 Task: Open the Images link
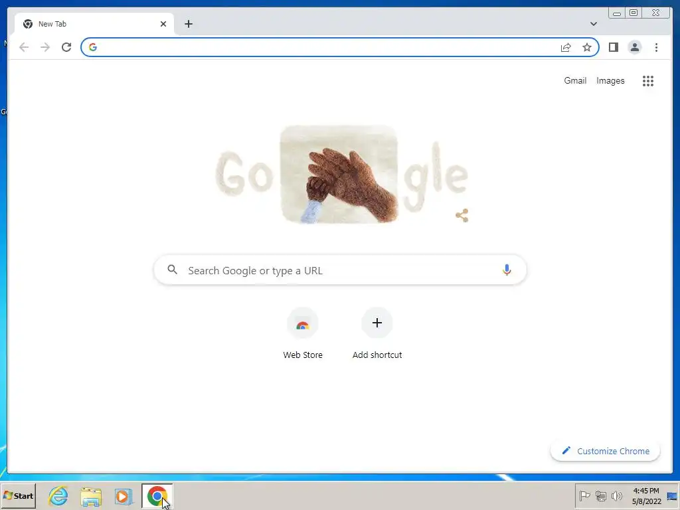click(x=610, y=80)
